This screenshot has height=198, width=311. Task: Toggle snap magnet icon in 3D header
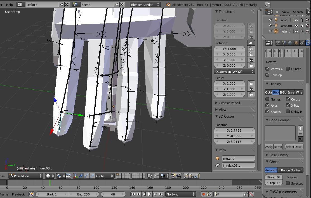pos(157,176)
